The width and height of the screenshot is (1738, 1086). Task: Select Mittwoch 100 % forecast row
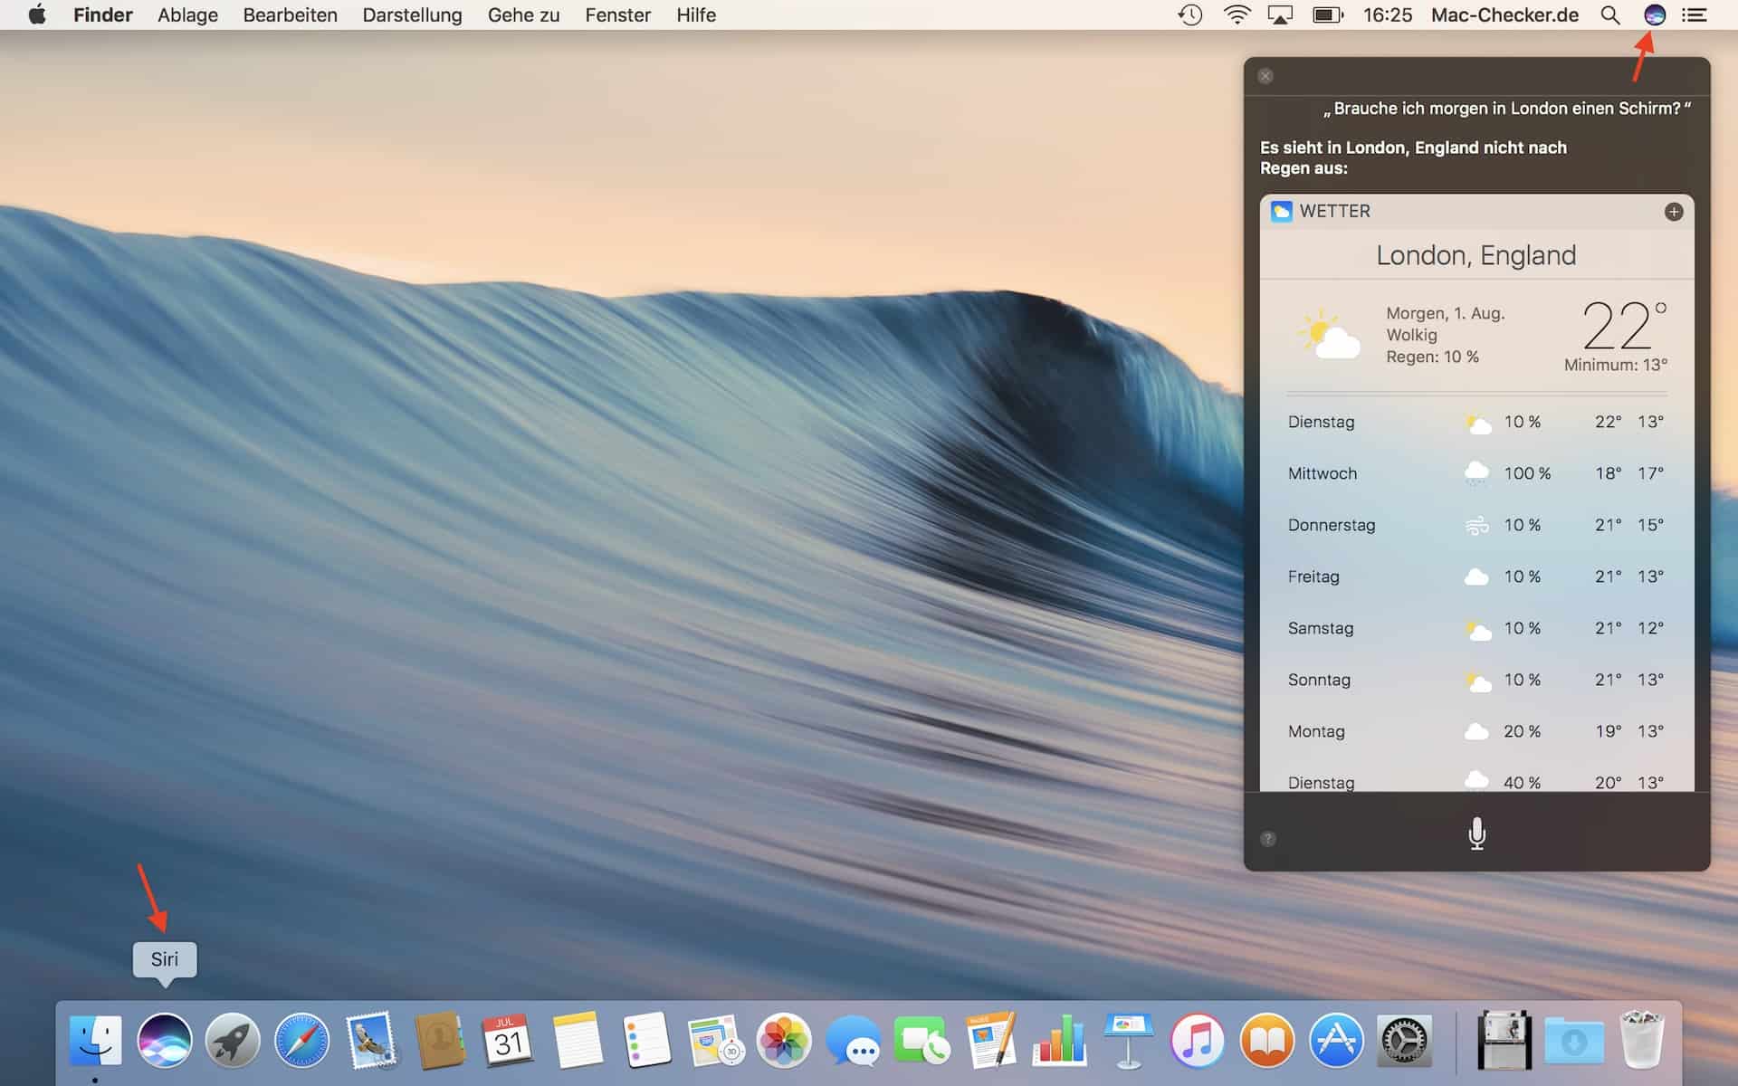[x=1476, y=473]
